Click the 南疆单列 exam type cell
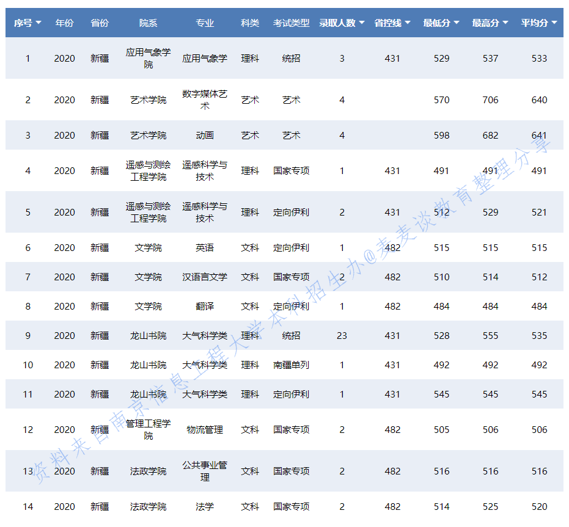 pyautogui.click(x=291, y=363)
